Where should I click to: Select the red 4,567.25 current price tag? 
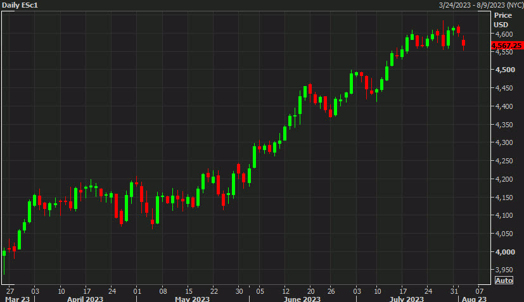click(507, 46)
